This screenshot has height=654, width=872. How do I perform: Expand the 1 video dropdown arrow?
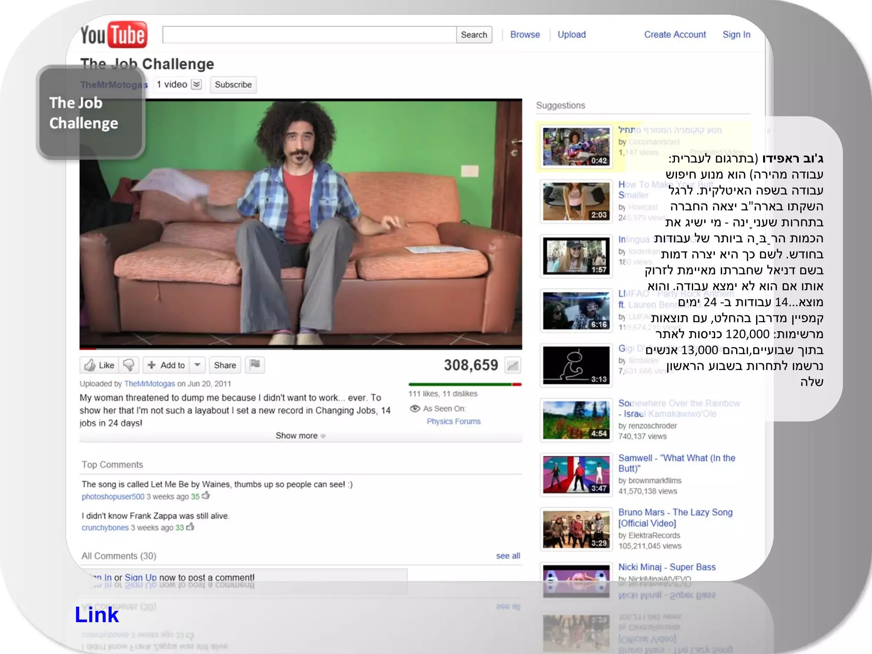click(196, 84)
